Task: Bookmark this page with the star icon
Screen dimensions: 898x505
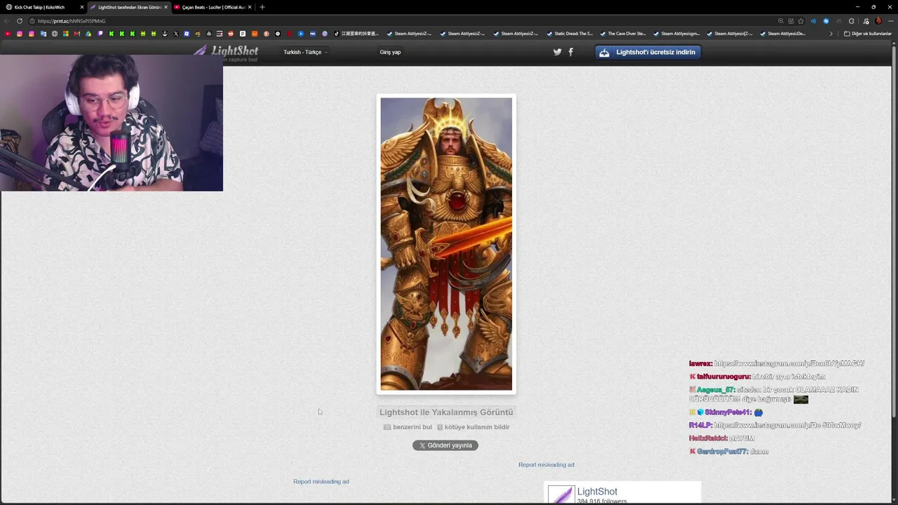Action: [800, 21]
